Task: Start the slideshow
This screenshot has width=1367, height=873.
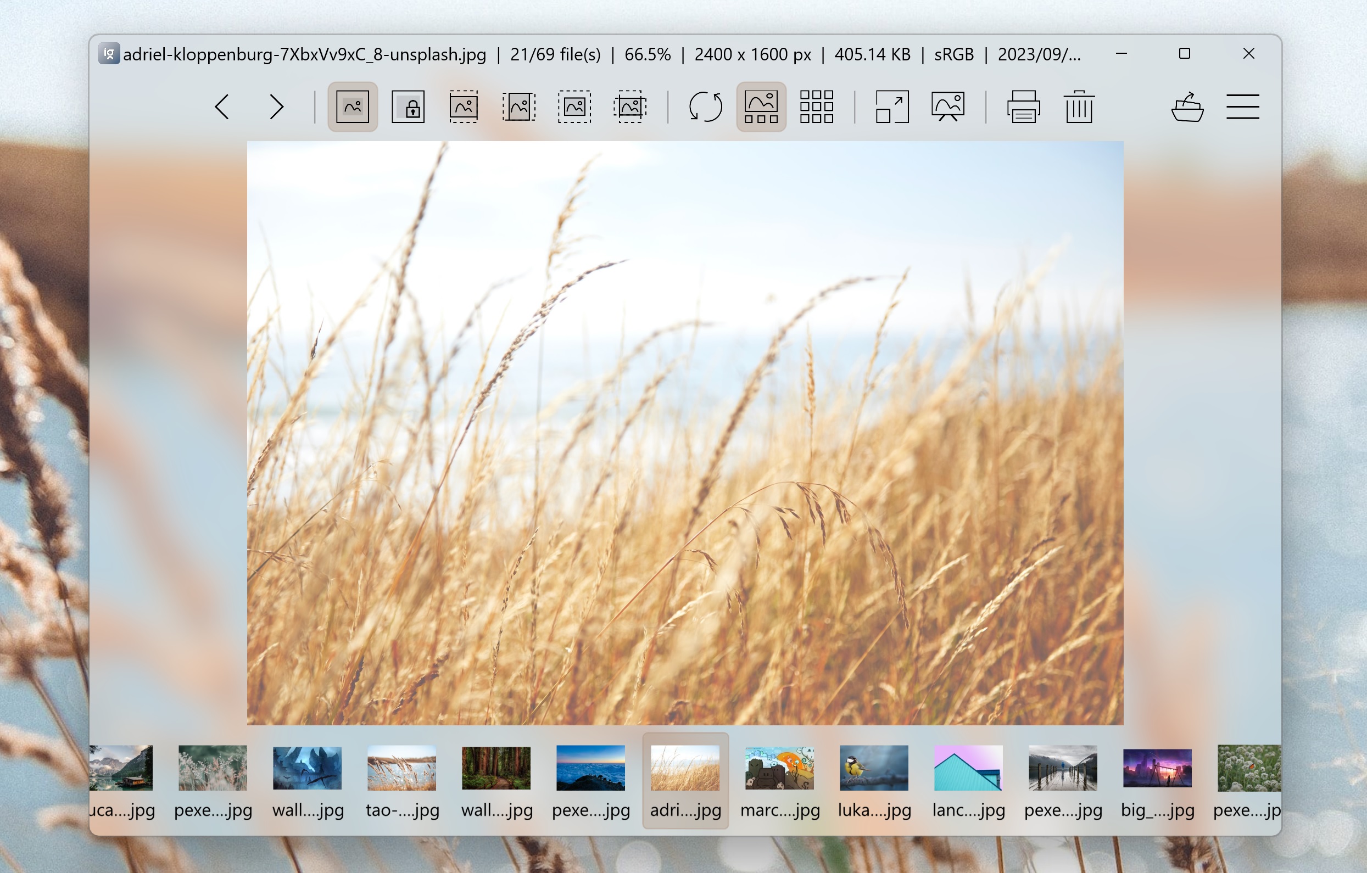Action: tap(947, 107)
